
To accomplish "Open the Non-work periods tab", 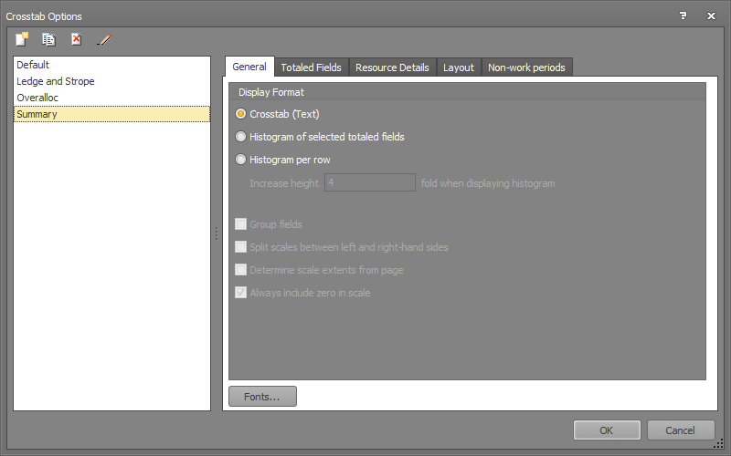I will coord(526,67).
